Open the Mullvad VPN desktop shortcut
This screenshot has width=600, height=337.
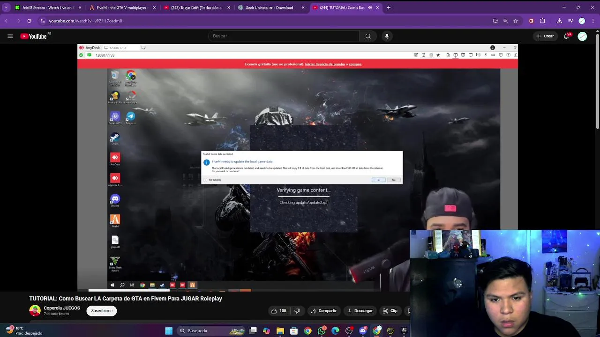click(x=115, y=97)
